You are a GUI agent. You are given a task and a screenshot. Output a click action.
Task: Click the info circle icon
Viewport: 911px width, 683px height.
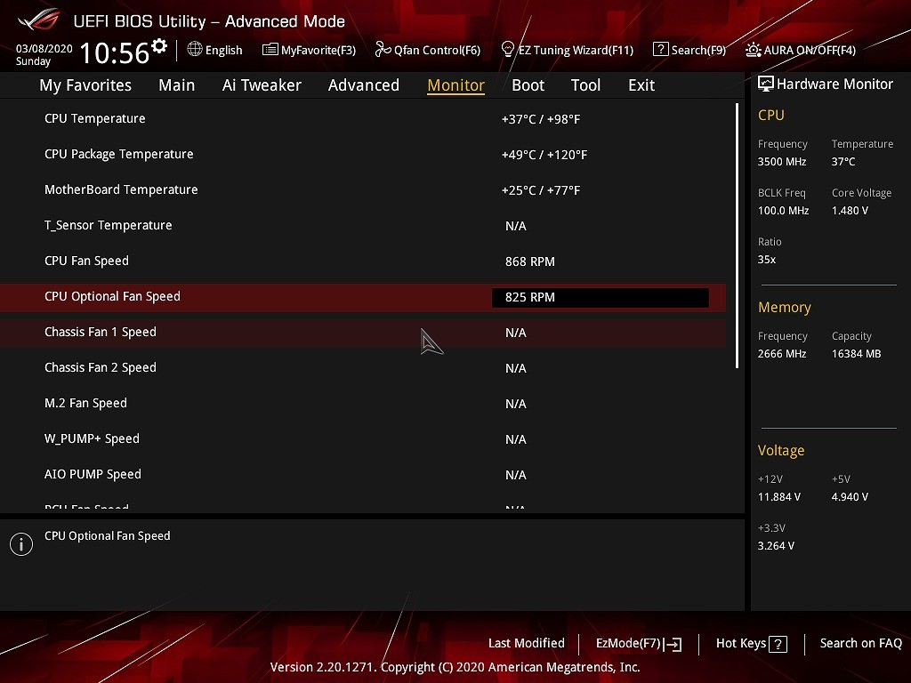[21, 544]
